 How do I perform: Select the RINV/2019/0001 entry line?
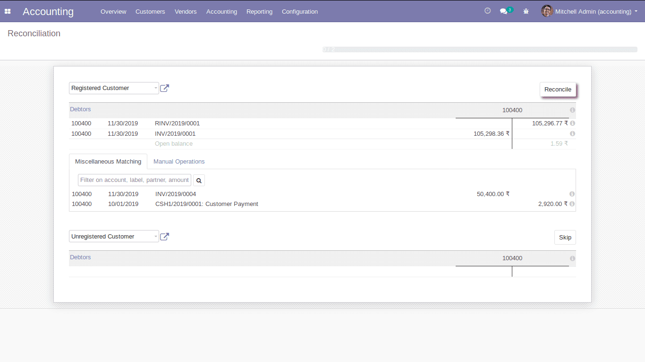click(x=322, y=123)
